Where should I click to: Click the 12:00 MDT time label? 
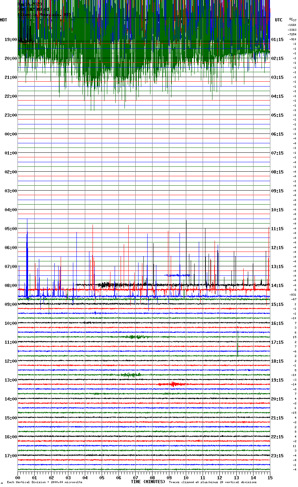(11, 361)
